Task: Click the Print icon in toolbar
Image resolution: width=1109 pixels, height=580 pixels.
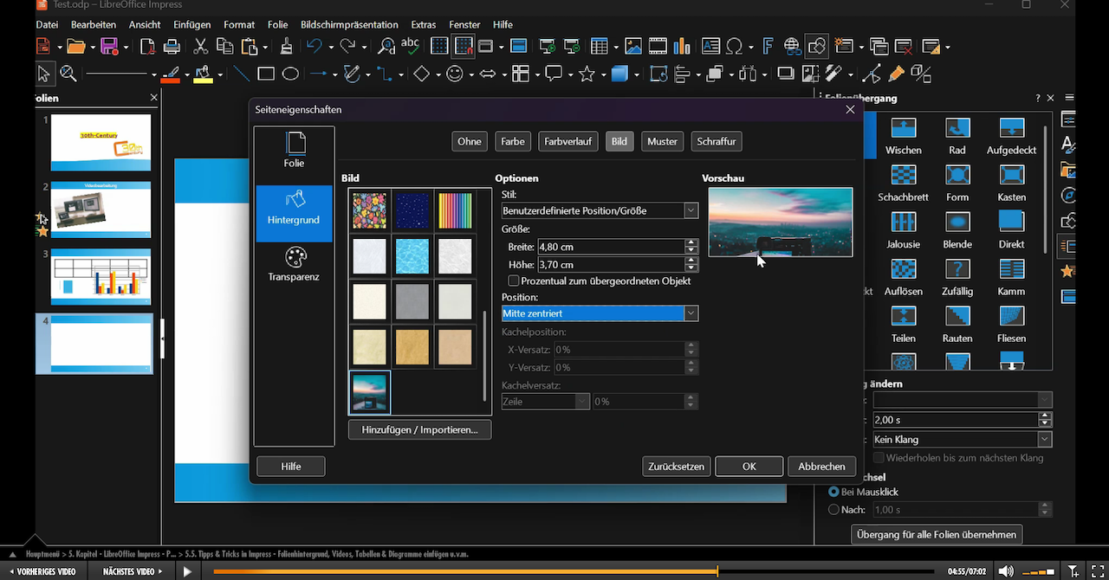Action: point(172,47)
